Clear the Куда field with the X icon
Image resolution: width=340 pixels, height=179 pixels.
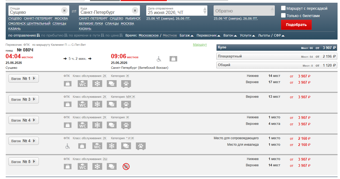click(135, 11)
